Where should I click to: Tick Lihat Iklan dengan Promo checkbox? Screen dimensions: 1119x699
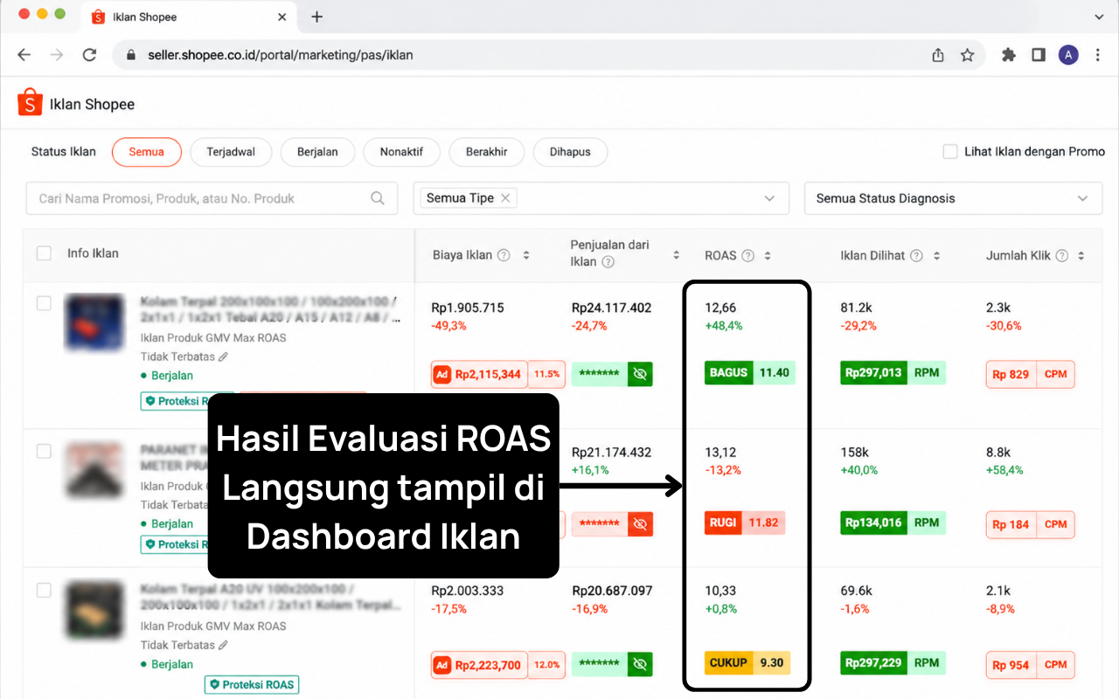(x=950, y=151)
